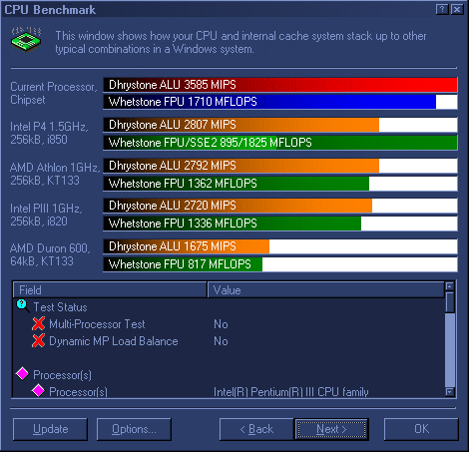Click the Intel(R) Pentium(R) III CPU family value
469x452 pixels.
point(291,392)
